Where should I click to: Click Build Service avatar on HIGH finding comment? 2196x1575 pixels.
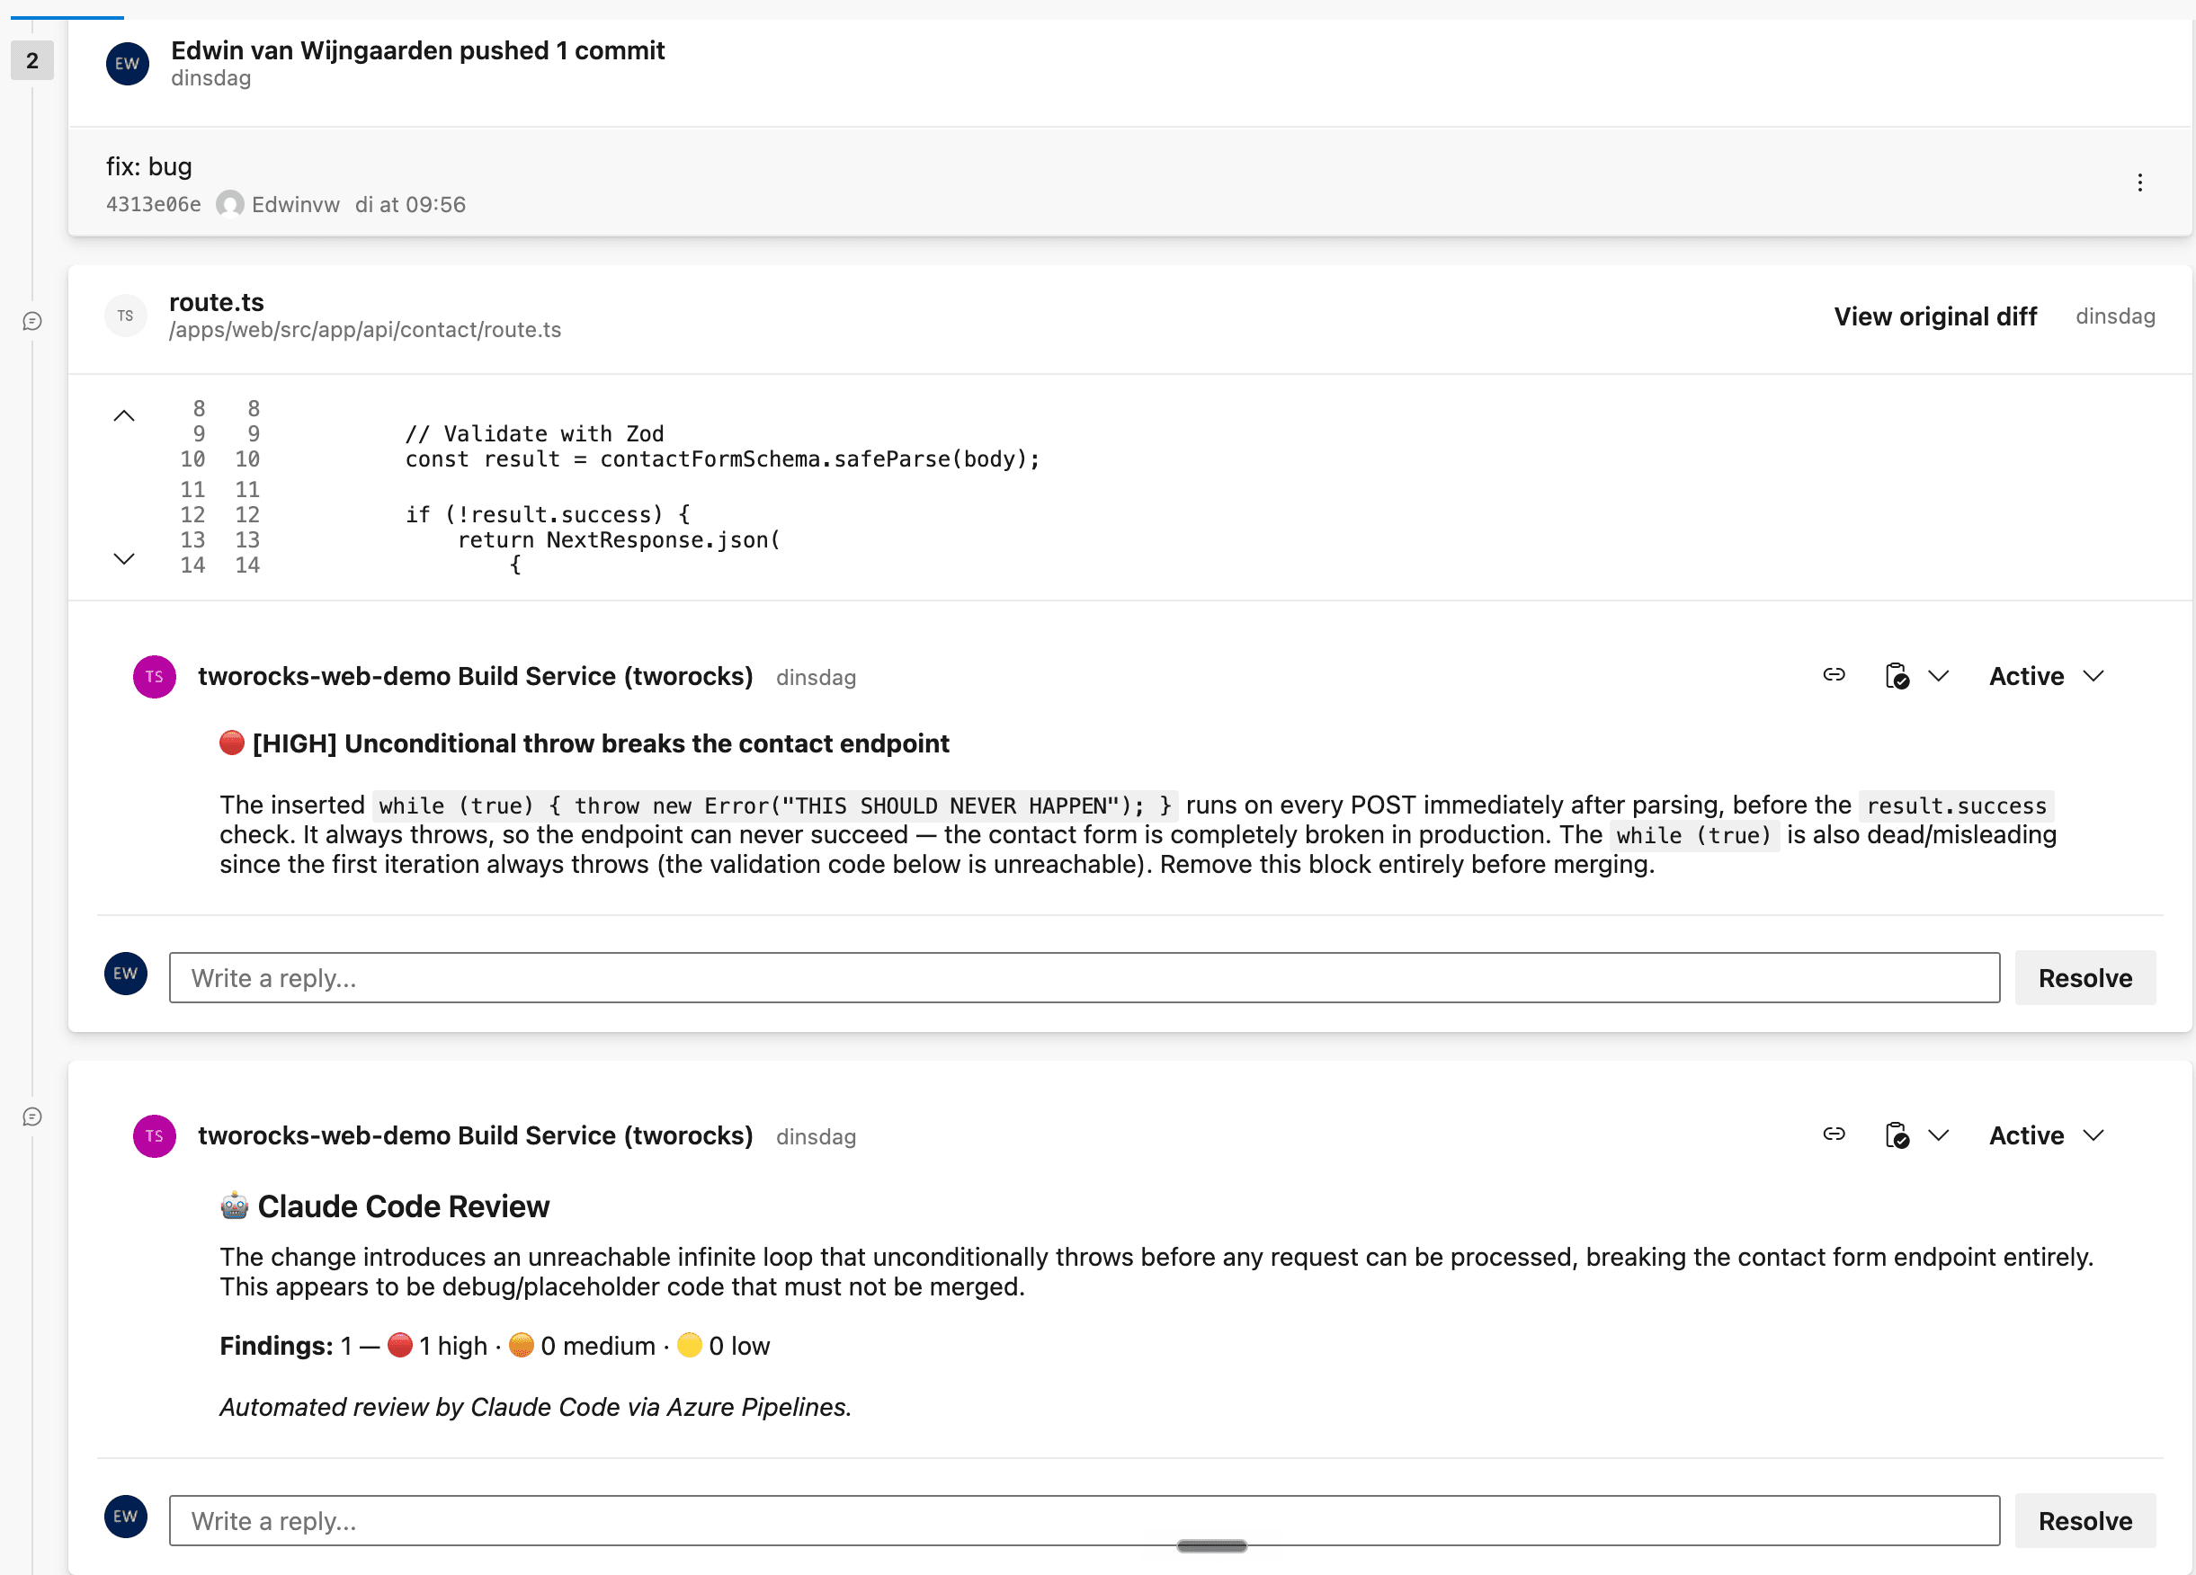point(155,677)
